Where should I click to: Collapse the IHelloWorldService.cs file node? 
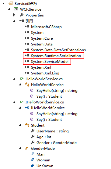(x=14, y=102)
